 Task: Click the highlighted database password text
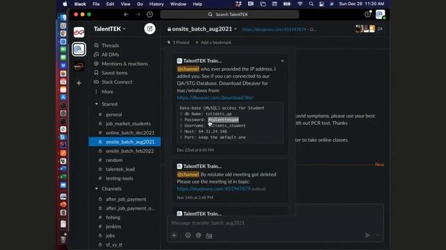coord(223,119)
